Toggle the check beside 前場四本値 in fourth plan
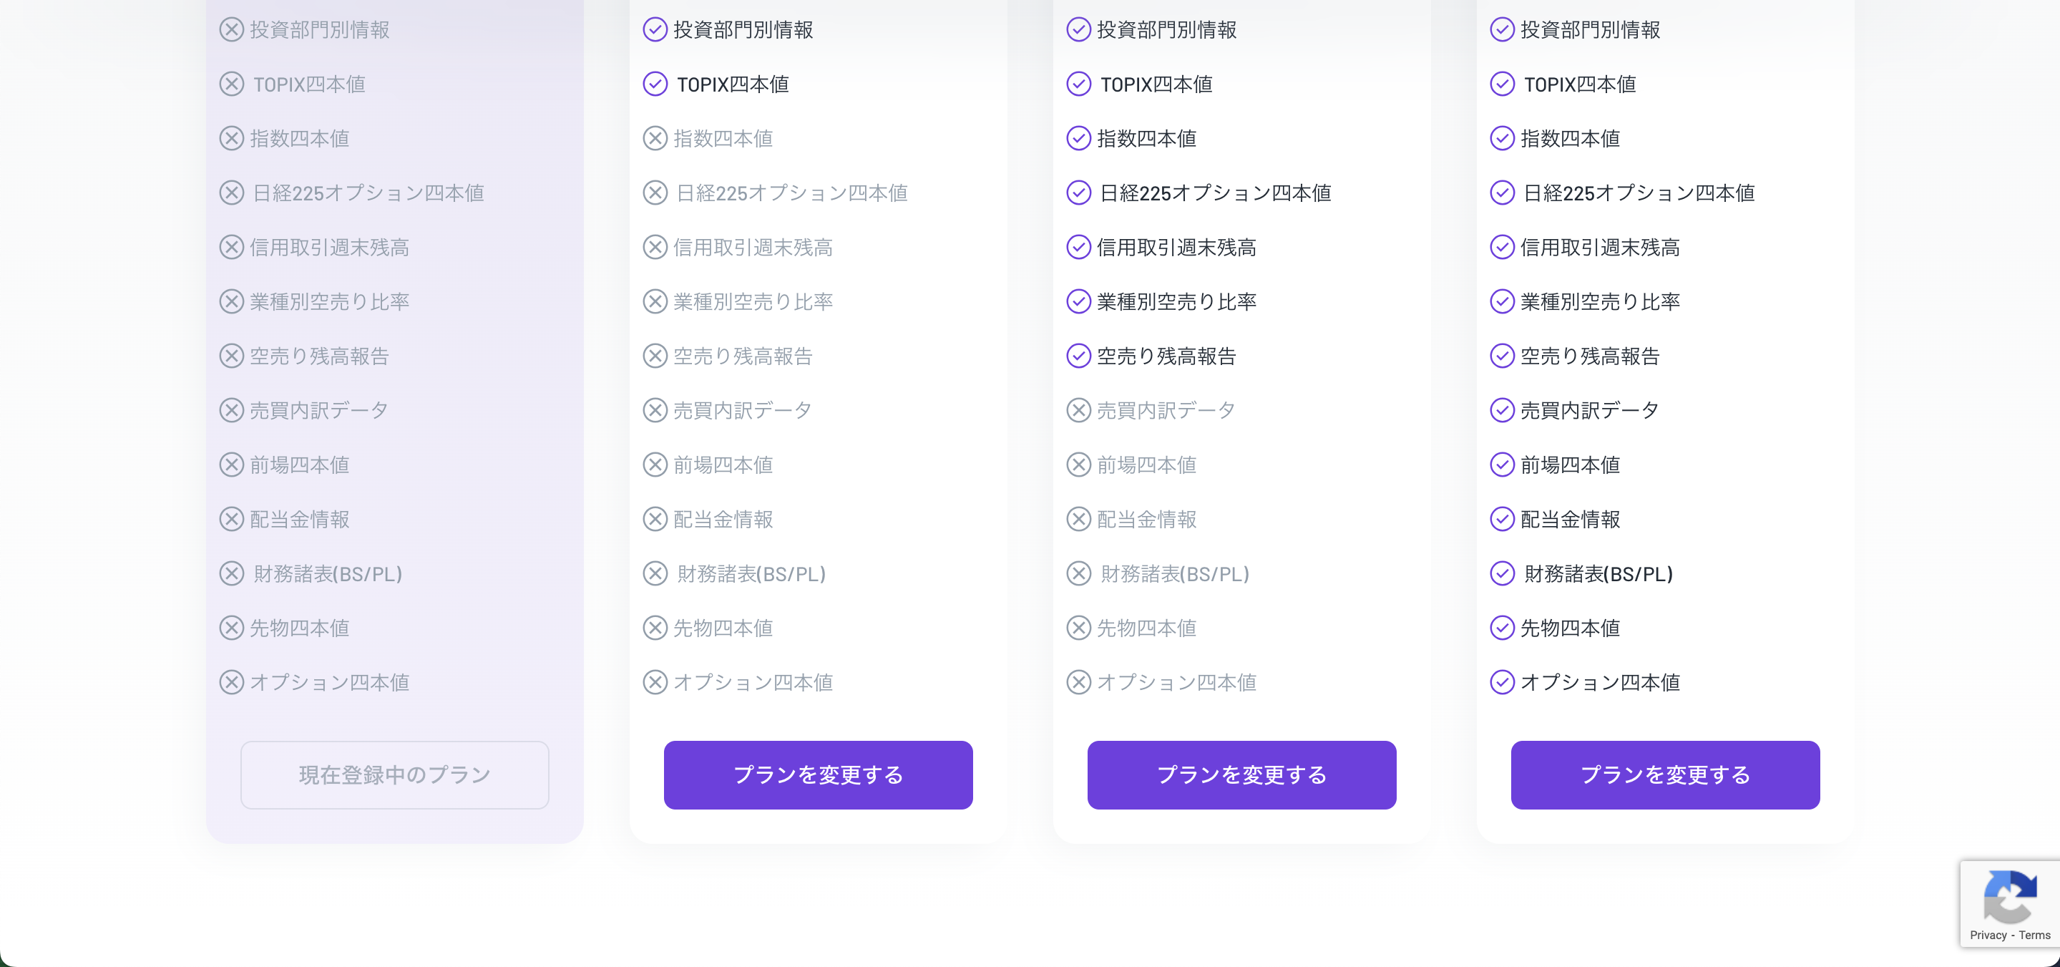The width and height of the screenshot is (2060, 967). coord(1503,464)
